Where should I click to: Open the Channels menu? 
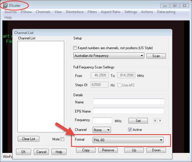pos(43,12)
